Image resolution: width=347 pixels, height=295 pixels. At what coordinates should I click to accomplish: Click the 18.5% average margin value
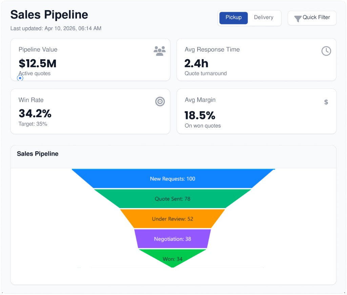(x=200, y=115)
